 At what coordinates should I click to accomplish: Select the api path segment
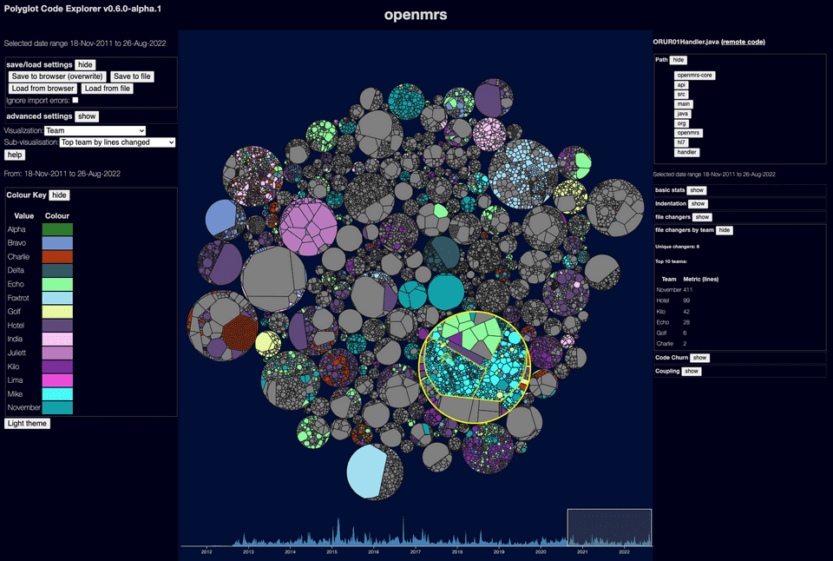point(681,85)
